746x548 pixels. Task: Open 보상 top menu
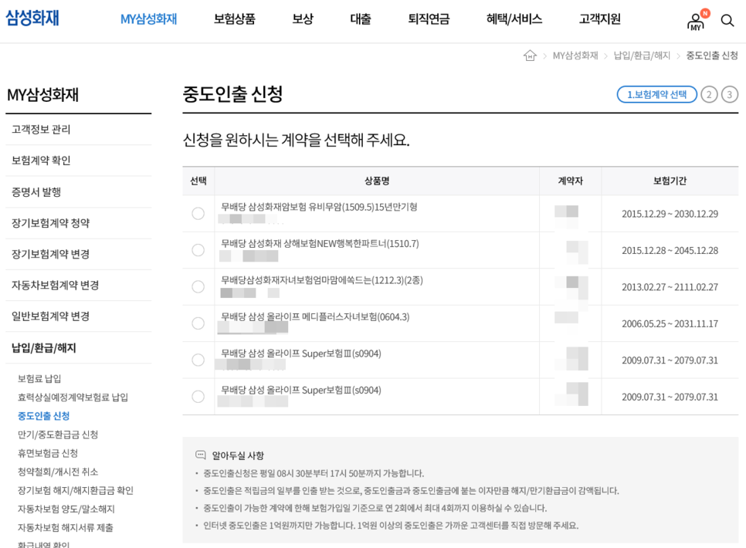[x=303, y=19]
